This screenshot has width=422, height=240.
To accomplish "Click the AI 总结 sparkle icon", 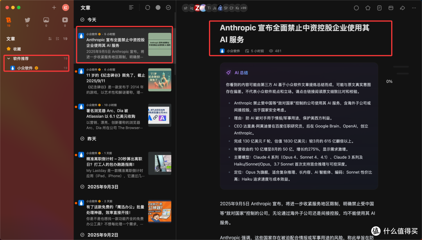I will [229, 73].
